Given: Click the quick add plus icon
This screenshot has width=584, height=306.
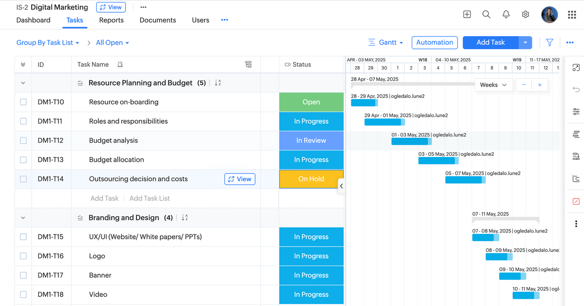Looking at the screenshot, I should [467, 15].
